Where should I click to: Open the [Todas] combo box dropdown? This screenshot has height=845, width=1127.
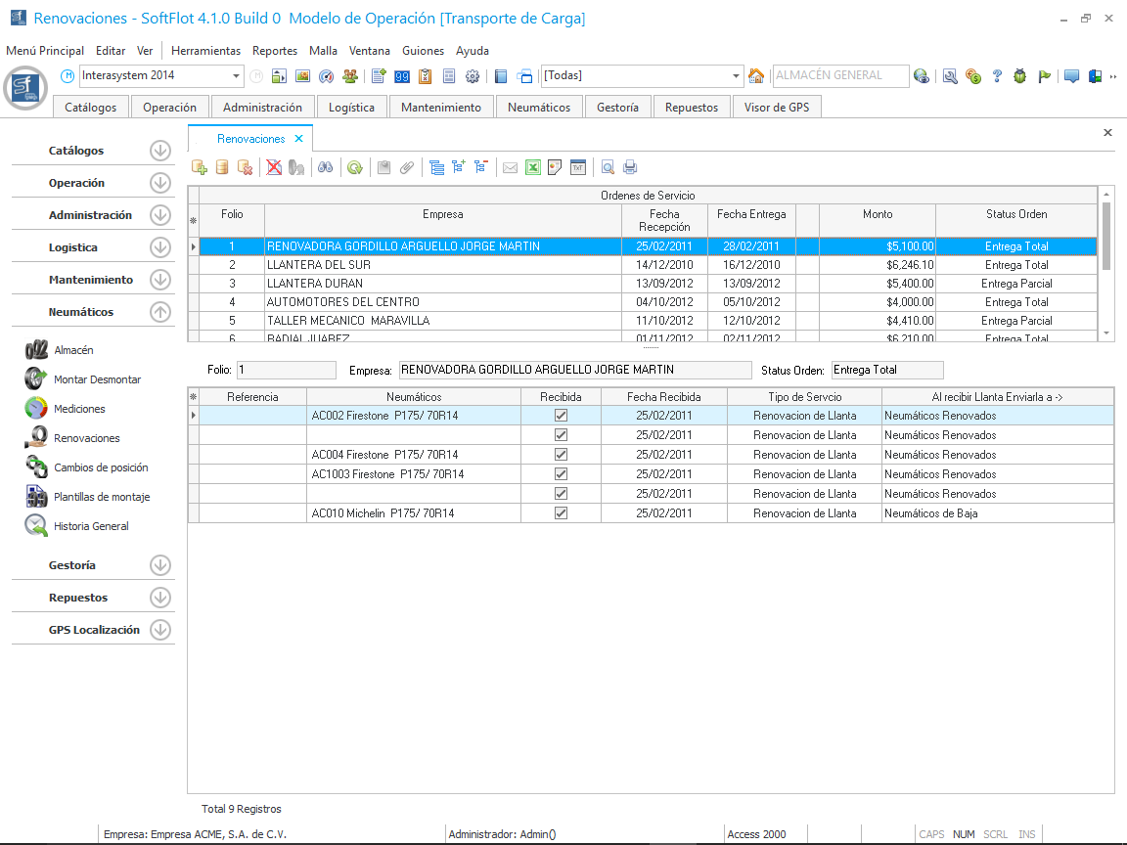pos(737,76)
